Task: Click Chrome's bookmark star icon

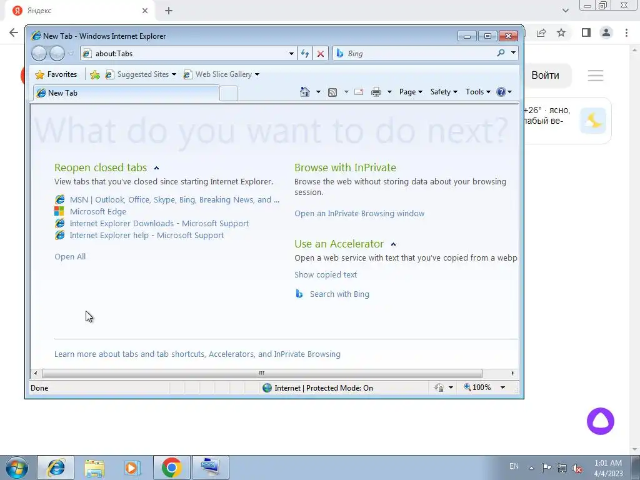Action: click(562, 32)
